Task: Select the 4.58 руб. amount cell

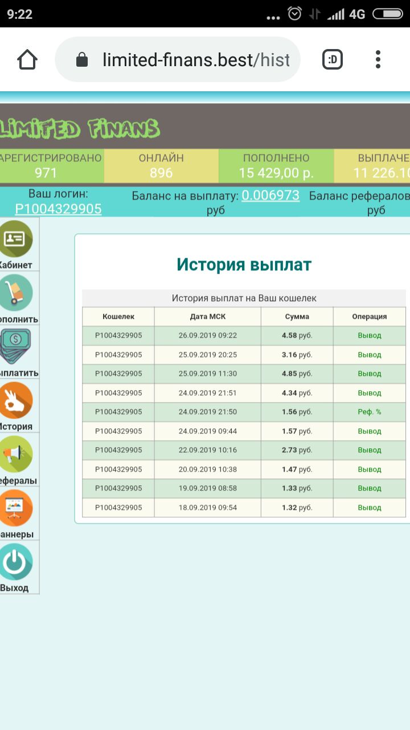Action: pyautogui.click(x=297, y=335)
